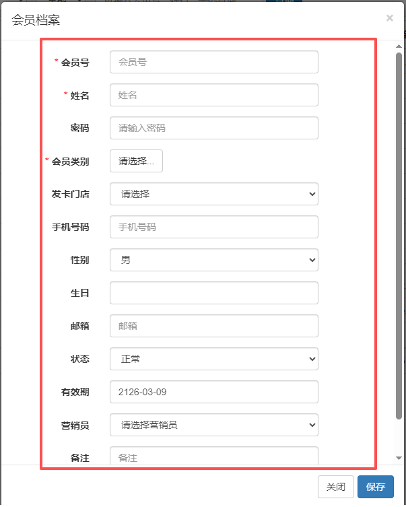Focus the 会员号 input field
Viewport: 406px width, 507px height.
[x=214, y=62]
